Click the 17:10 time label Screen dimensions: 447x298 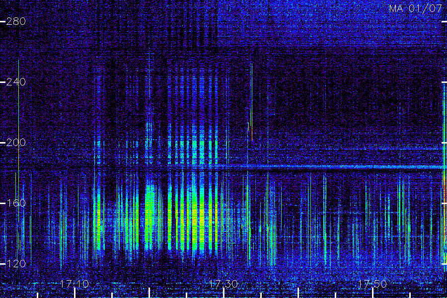74,284
